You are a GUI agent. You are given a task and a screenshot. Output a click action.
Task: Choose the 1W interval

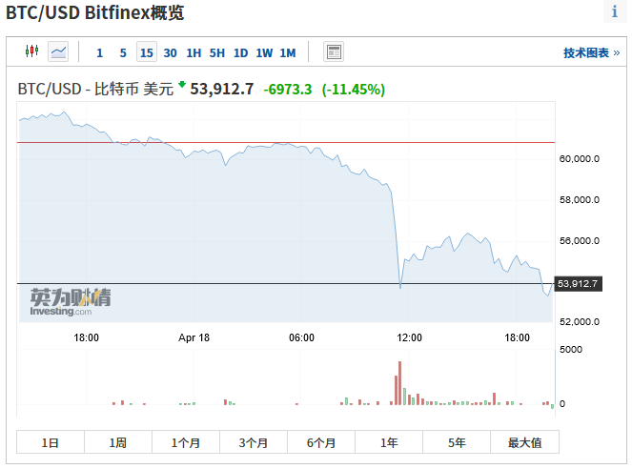[264, 52]
